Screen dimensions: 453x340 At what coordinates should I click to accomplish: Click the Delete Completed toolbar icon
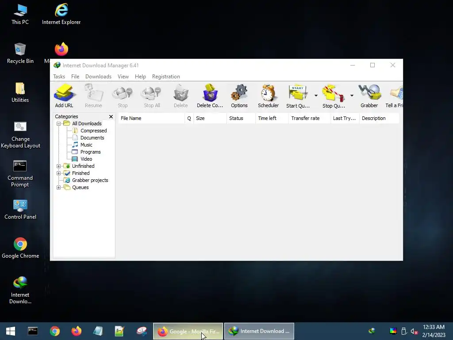[210, 96]
